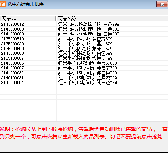
Task: Select product id 2141800004
Action: (x=12, y=82)
